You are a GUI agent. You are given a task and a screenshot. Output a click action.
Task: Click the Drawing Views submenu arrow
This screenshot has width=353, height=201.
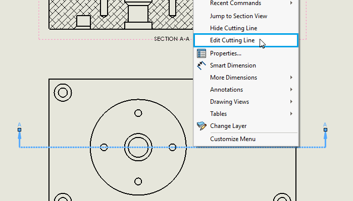pyautogui.click(x=291, y=102)
